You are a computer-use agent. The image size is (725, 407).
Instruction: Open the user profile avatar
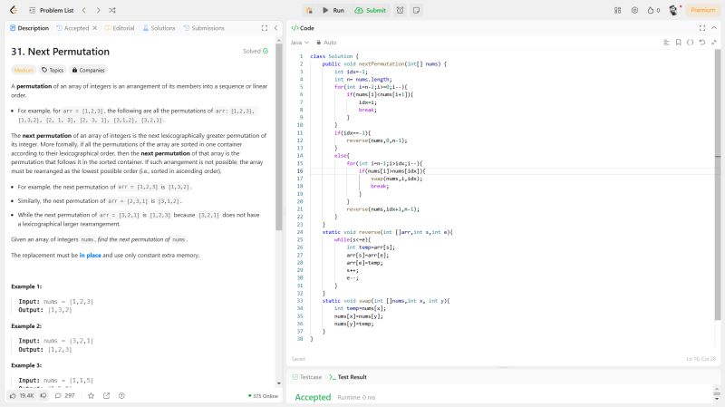click(x=673, y=10)
